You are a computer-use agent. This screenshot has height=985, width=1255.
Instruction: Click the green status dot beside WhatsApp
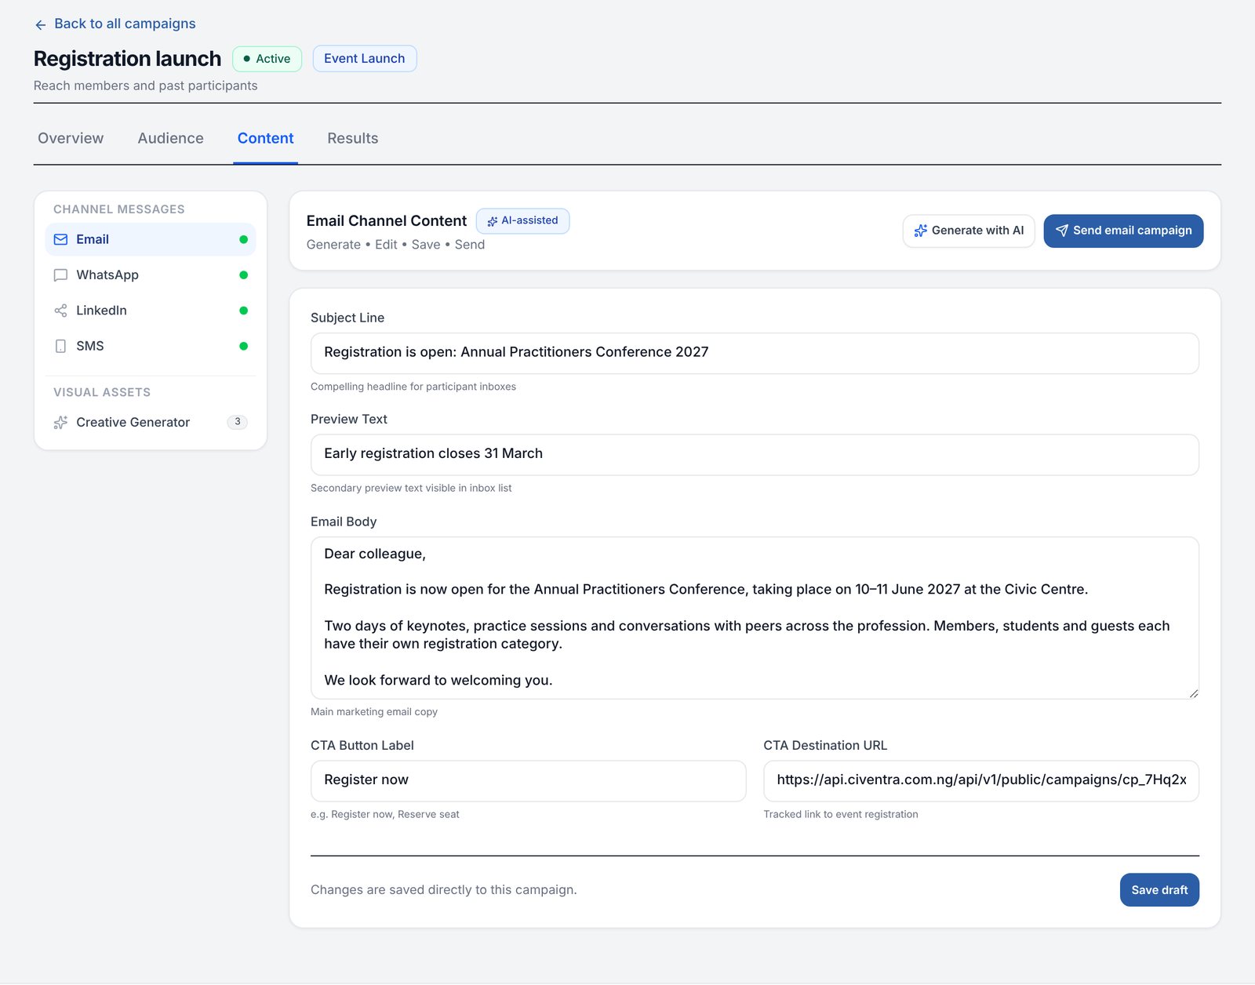click(x=244, y=275)
